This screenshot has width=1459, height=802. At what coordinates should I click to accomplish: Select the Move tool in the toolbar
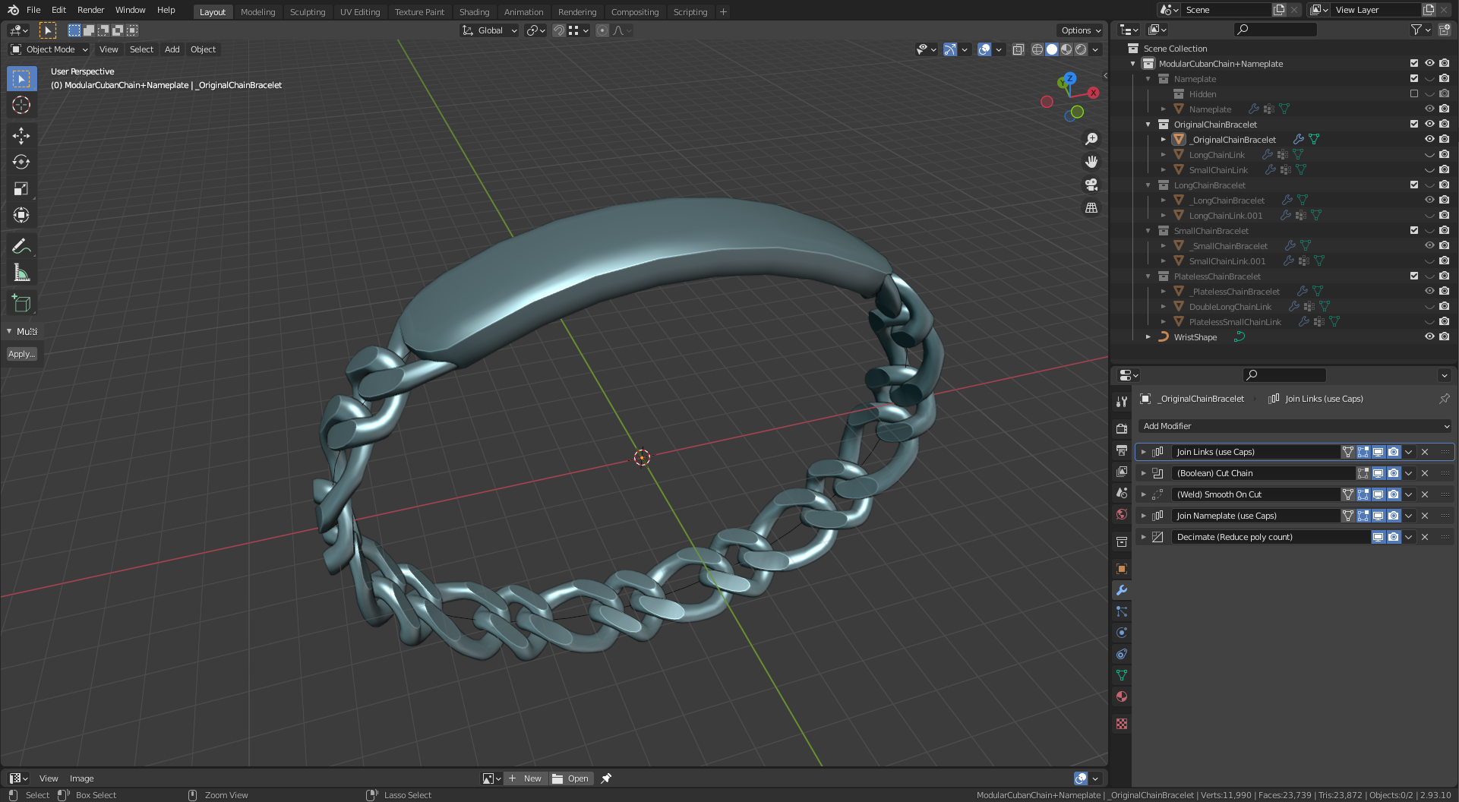click(x=21, y=135)
